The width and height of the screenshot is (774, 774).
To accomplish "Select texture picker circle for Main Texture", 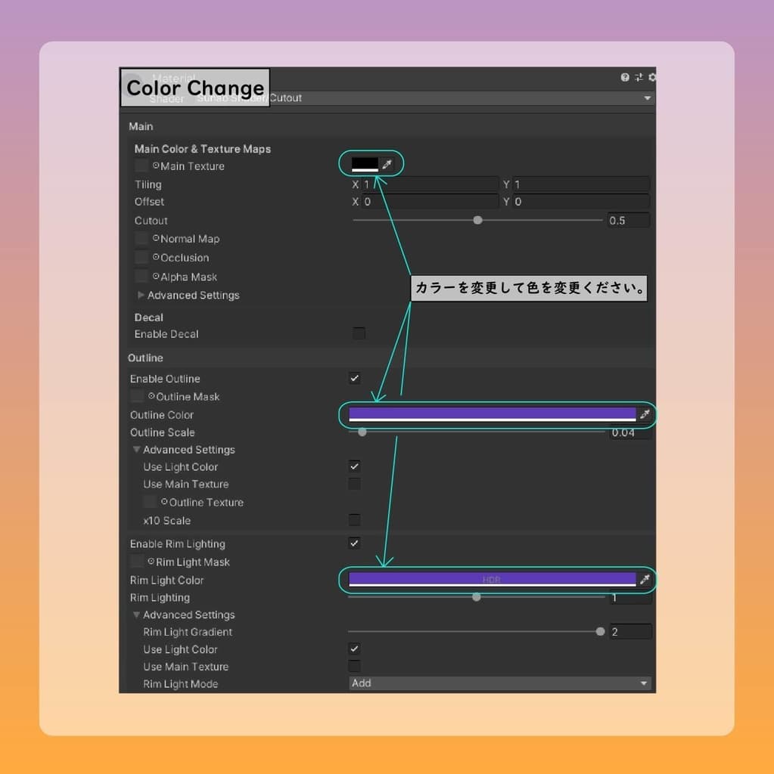I will [156, 166].
